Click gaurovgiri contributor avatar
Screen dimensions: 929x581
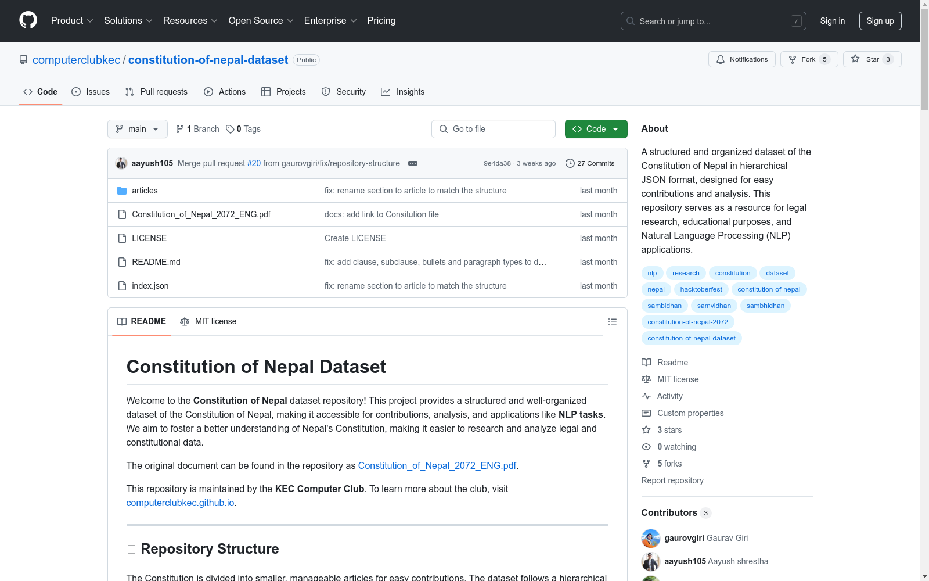tap(651, 539)
